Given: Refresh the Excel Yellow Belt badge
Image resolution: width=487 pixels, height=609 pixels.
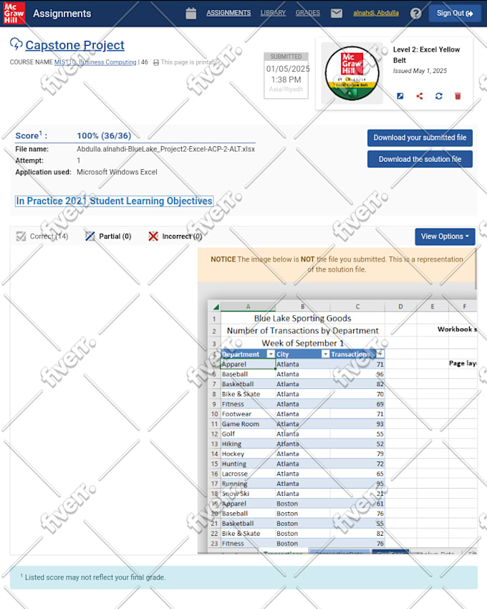Looking at the screenshot, I should [x=439, y=96].
